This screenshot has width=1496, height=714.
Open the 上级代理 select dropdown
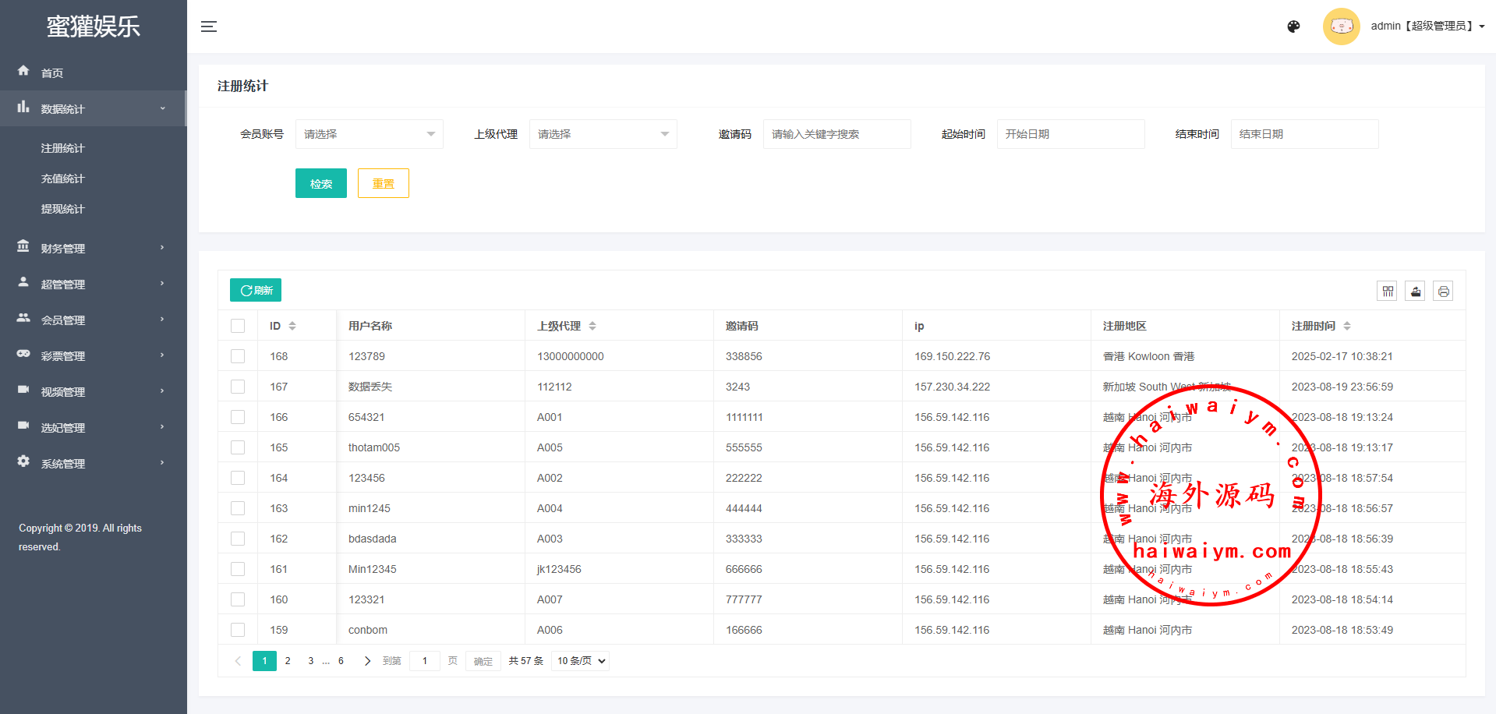pyautogui.click(x=603, y=134)
